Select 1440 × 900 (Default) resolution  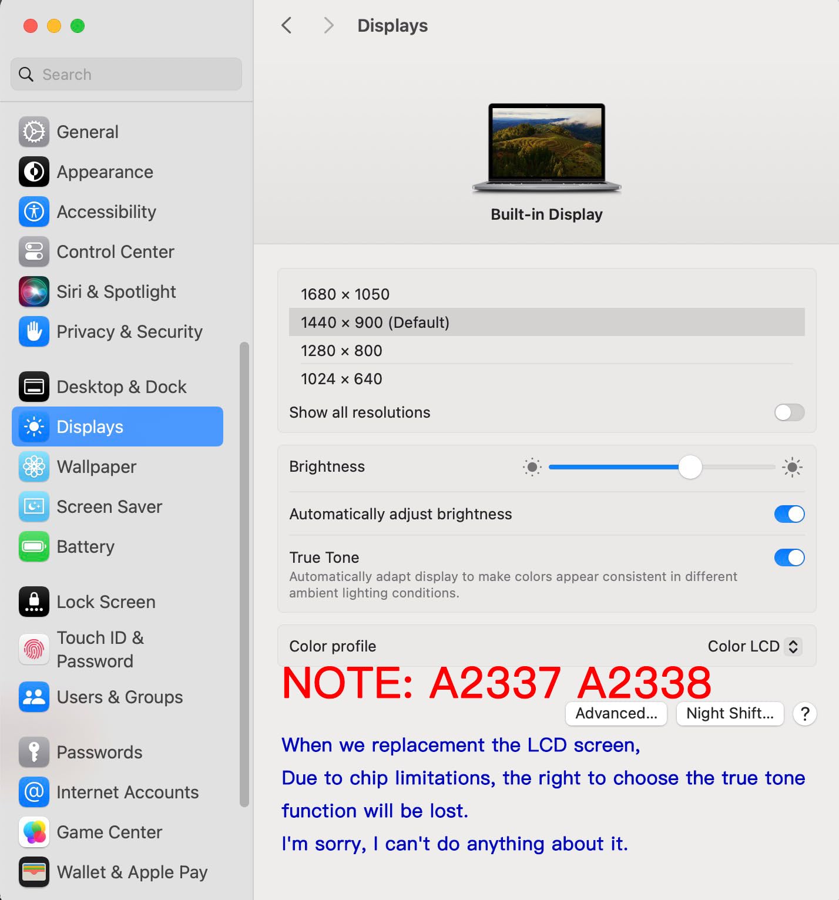coord(547,322)
